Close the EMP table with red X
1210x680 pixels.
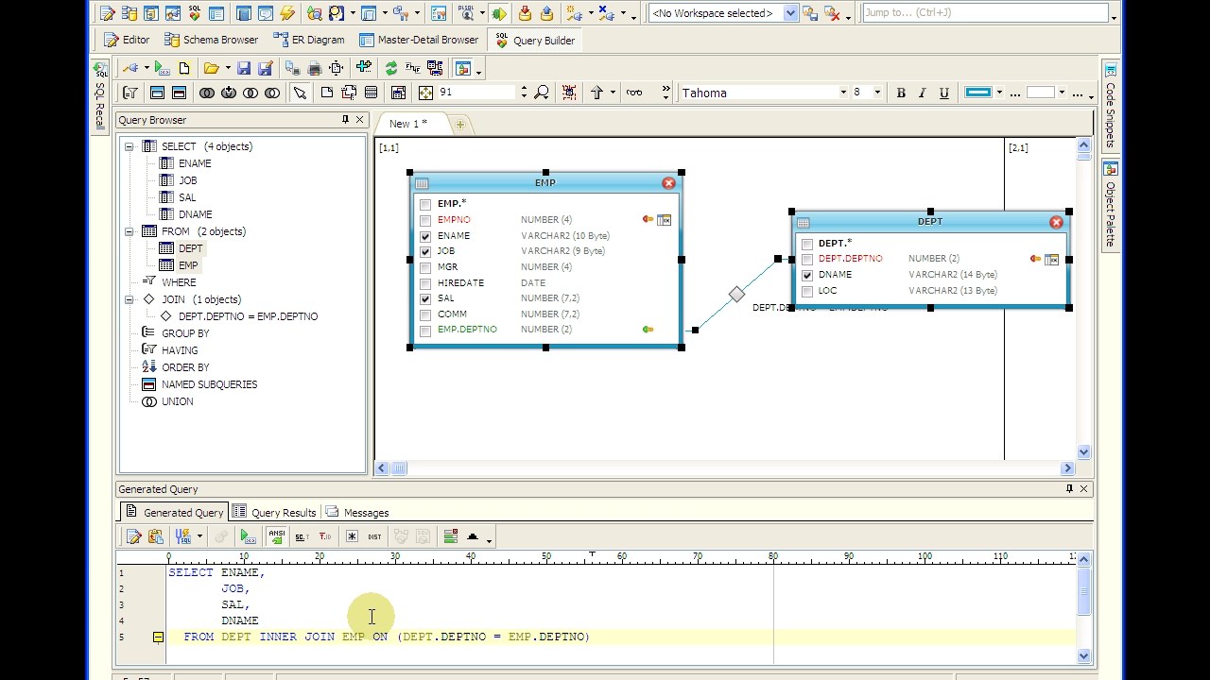pos(669,183)
